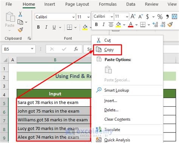Screen dimensions: 179x143
Task: Click the ribbon Cut scissors icon
Action: pyautogui.click(x=20, y=14)
